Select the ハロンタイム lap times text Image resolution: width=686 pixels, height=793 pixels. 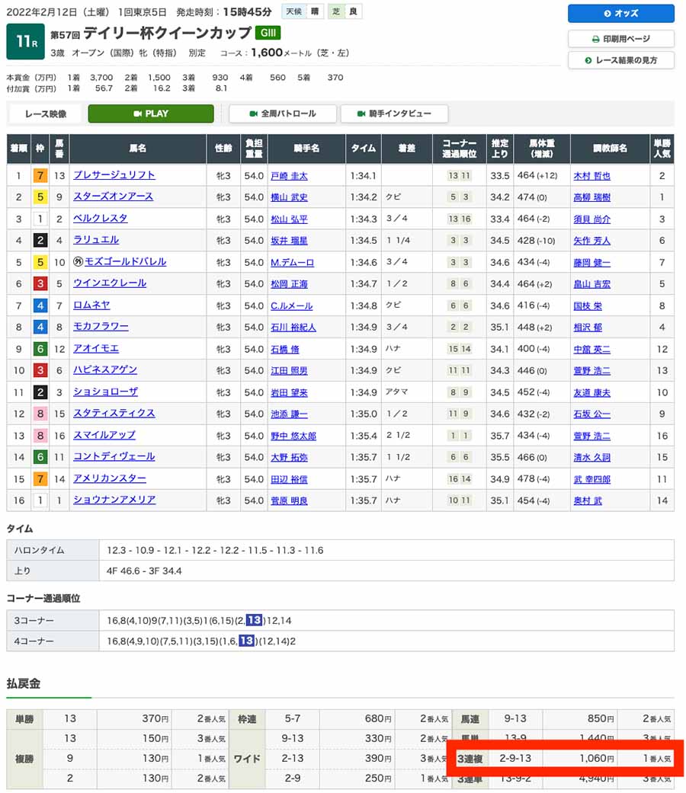[x=215, y=550]
